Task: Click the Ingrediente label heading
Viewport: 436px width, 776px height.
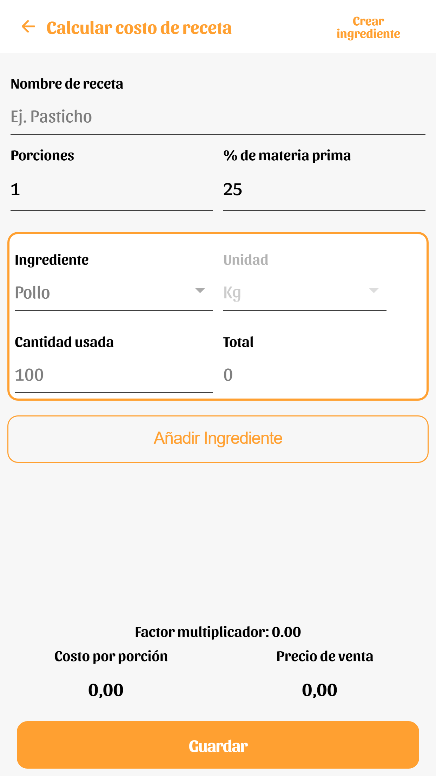Action: (52, 260)
